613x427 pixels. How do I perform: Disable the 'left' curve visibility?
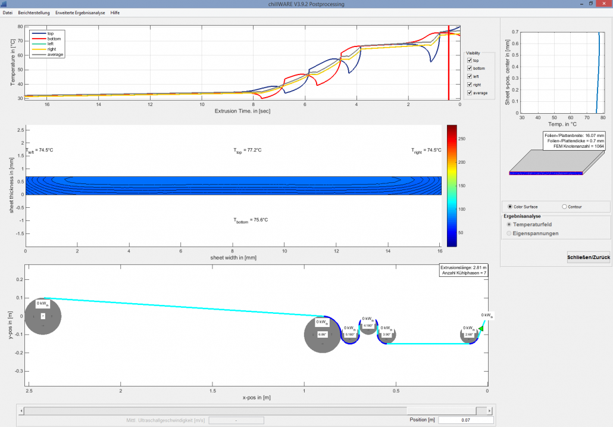pos(470,77)
